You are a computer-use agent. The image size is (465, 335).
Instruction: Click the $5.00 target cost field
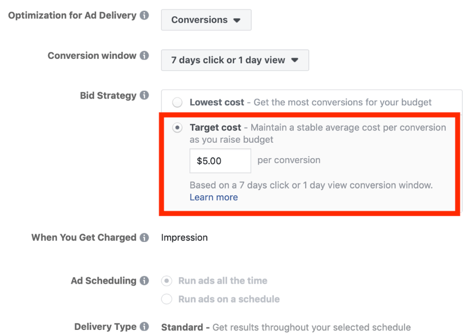click(x=220, y=161)
